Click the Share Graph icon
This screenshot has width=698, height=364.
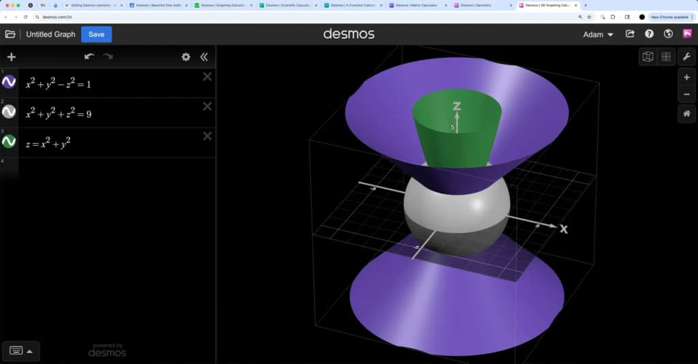tap(630, 34)
